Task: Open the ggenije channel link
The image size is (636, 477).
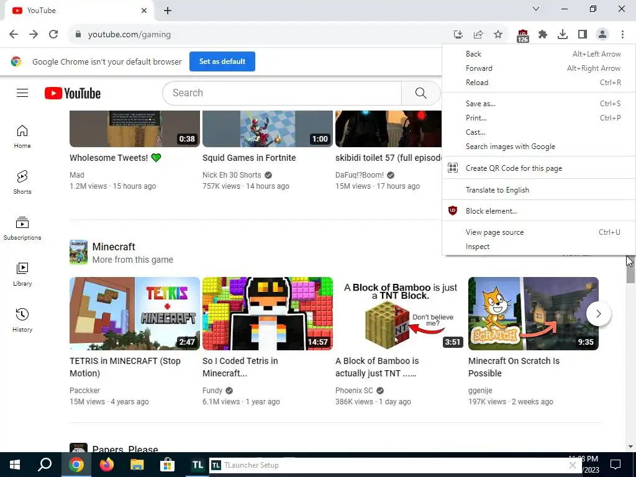Action: 480,390
